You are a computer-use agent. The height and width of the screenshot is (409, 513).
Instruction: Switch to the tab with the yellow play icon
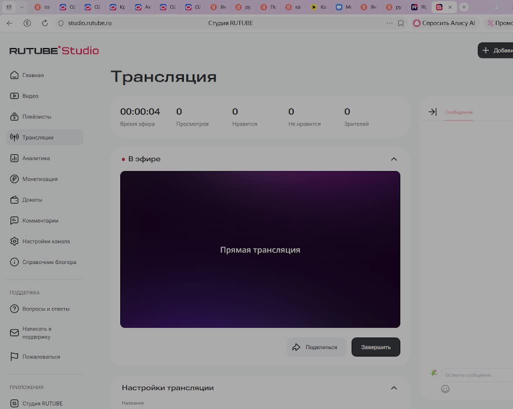pos(318,7)
